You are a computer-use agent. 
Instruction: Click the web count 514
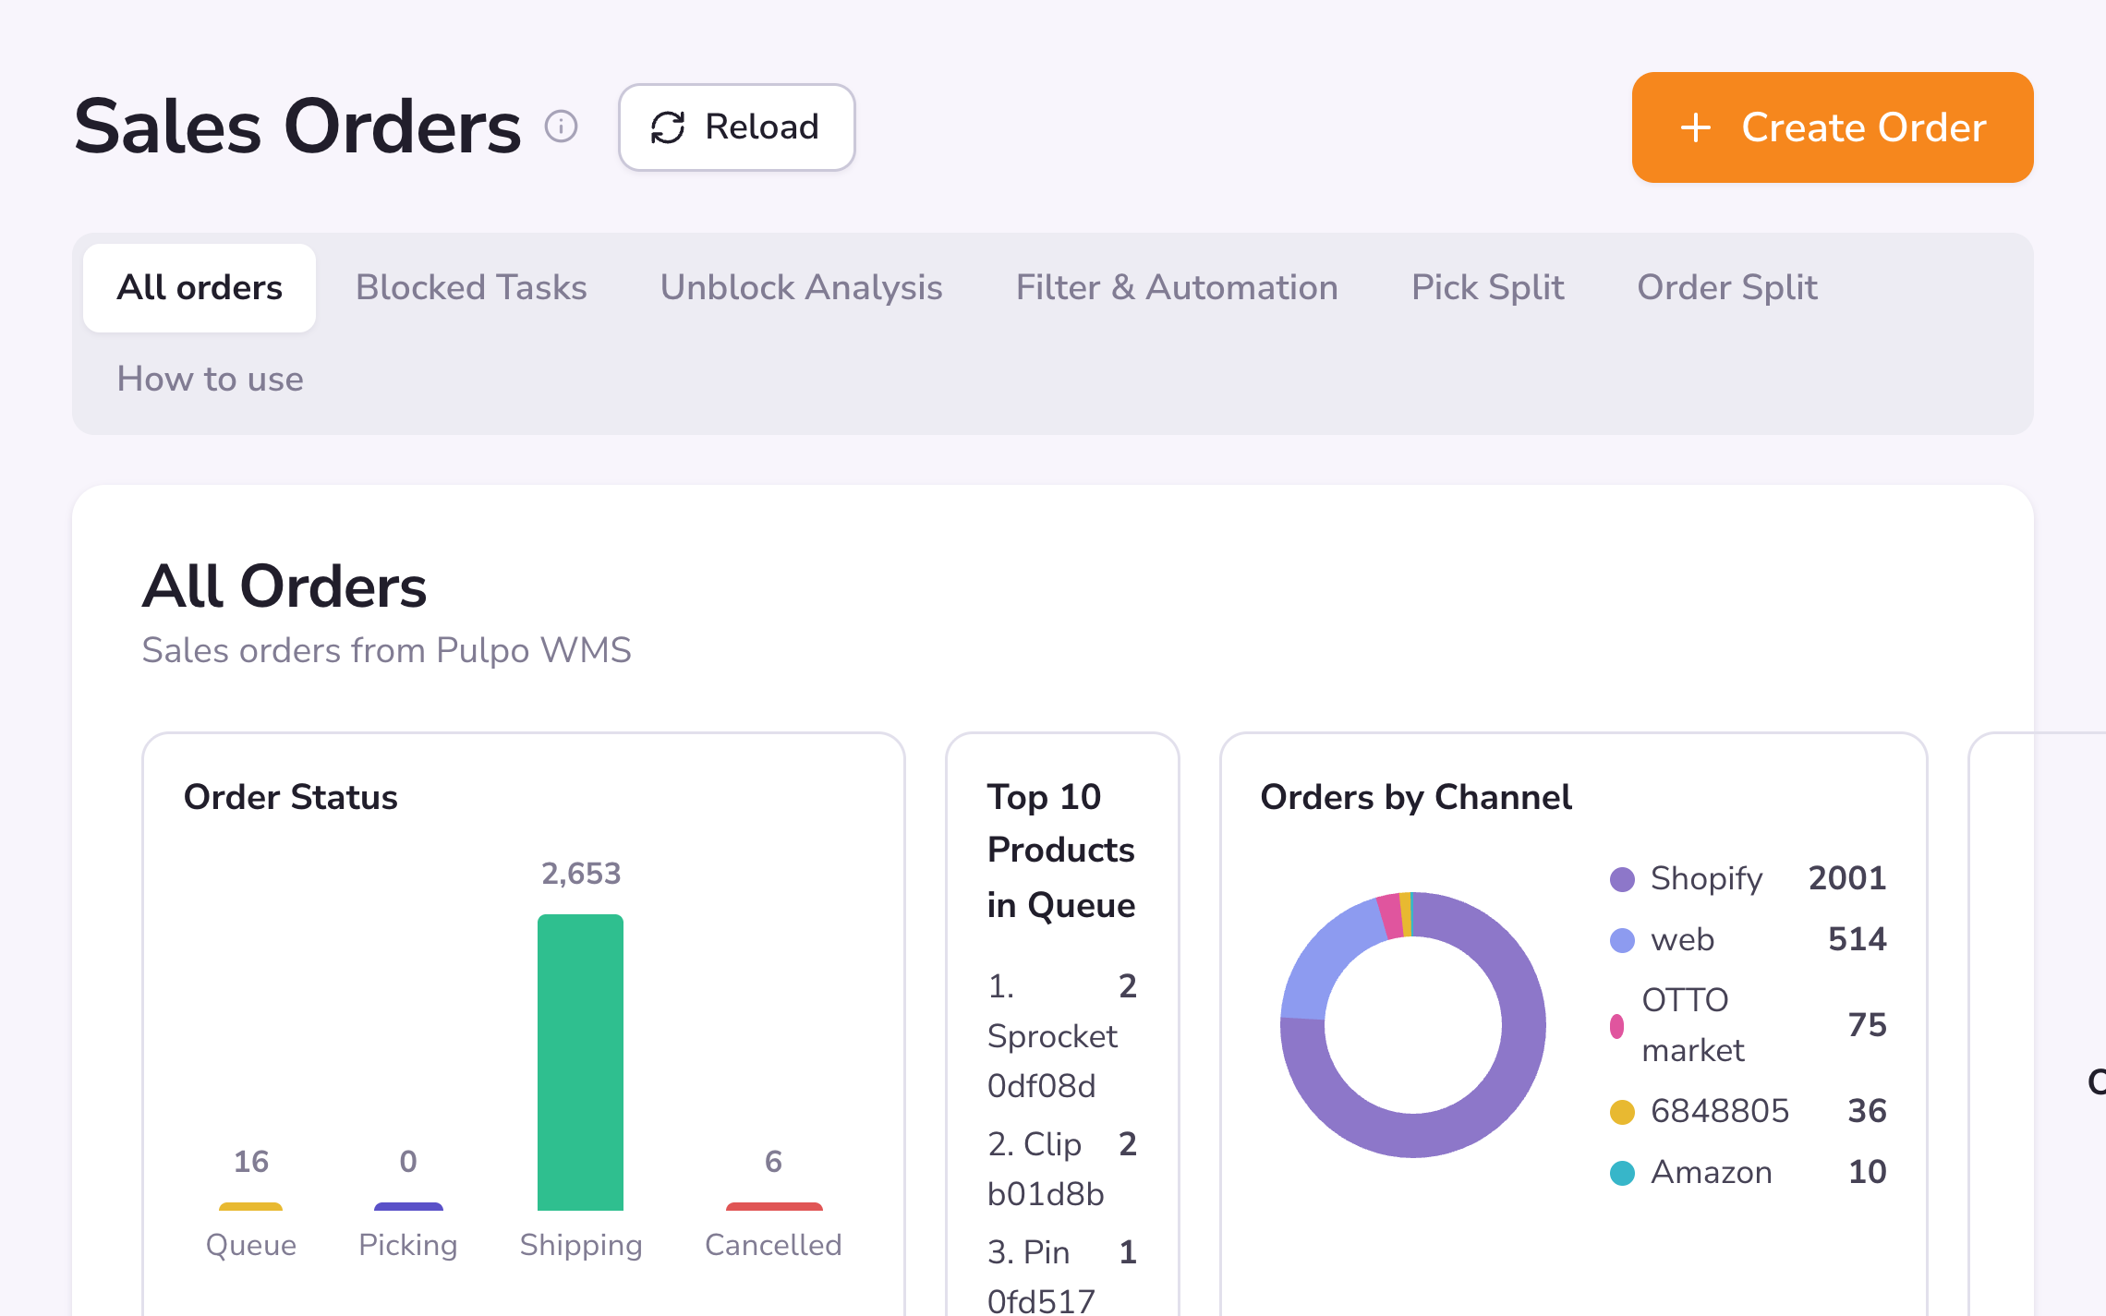1858,939
